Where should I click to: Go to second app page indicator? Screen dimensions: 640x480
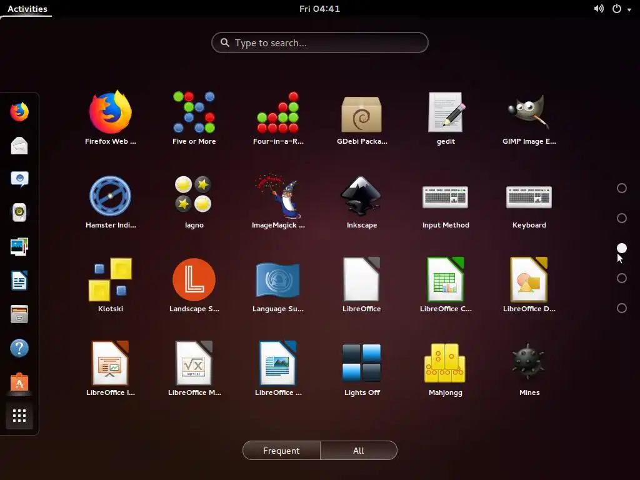[622, 218]
